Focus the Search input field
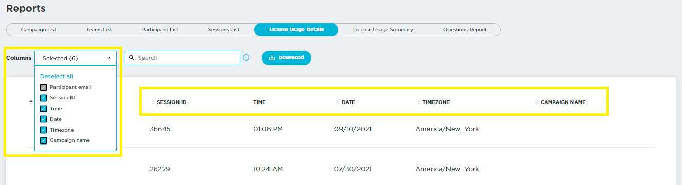 coord(183,58)
